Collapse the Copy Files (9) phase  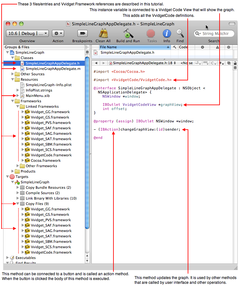(18, 204)
